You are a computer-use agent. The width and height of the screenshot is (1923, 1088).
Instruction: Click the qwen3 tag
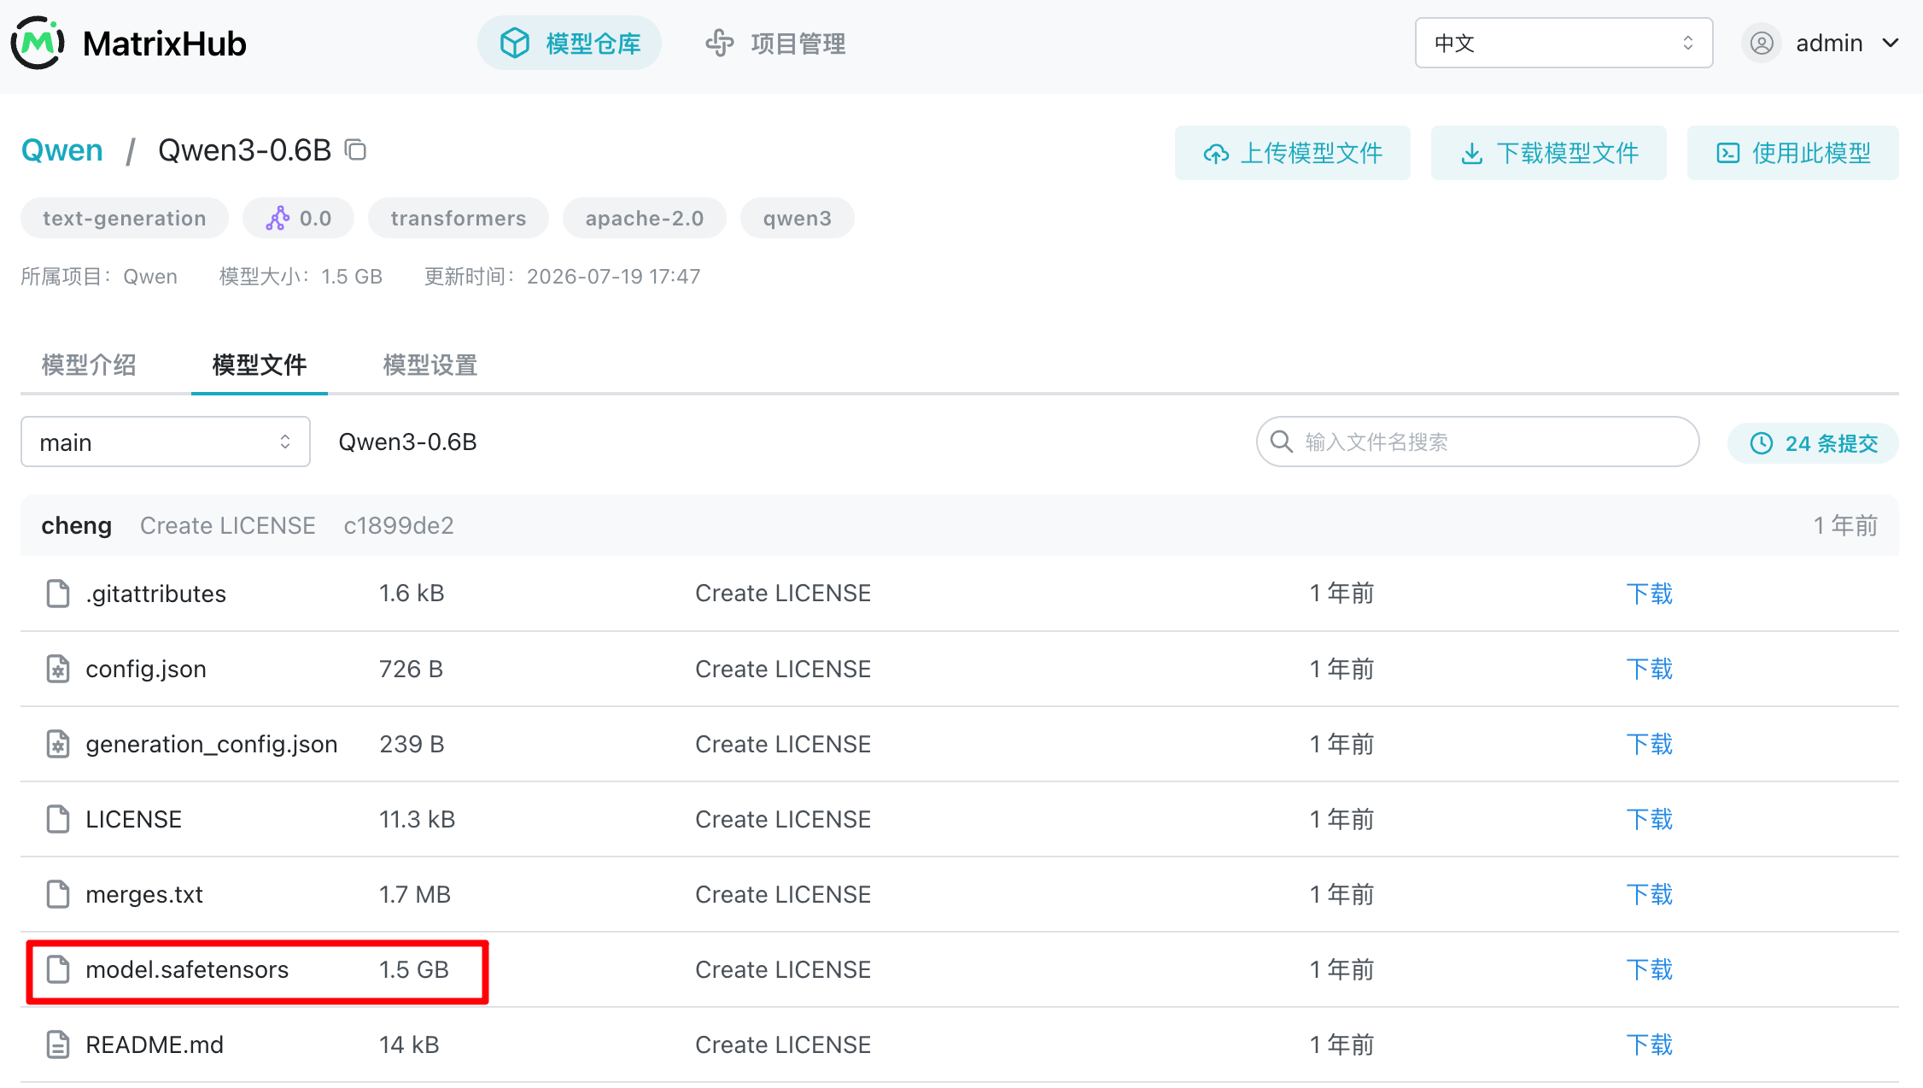[798, 219]
